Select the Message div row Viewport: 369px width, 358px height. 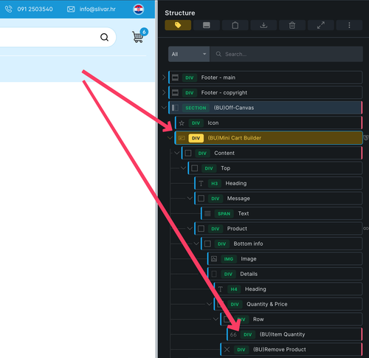[278, 199]
